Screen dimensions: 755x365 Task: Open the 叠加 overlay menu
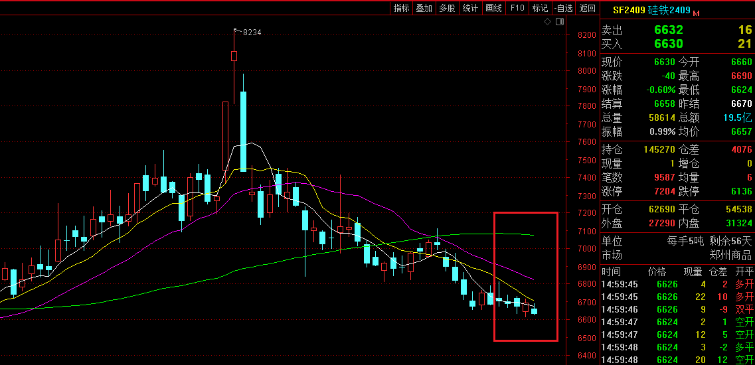pos(424,9)
